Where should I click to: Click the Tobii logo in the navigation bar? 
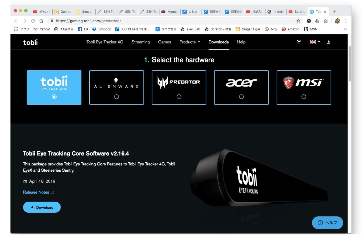pyautogui.click(x=30, y=42)
